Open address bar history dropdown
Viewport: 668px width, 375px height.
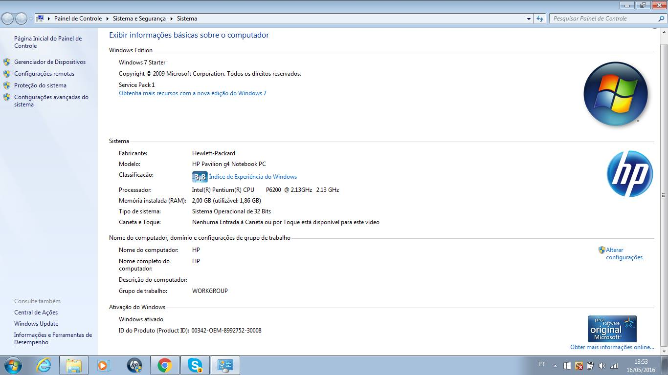pyautogui.click(x=529, y=19)
